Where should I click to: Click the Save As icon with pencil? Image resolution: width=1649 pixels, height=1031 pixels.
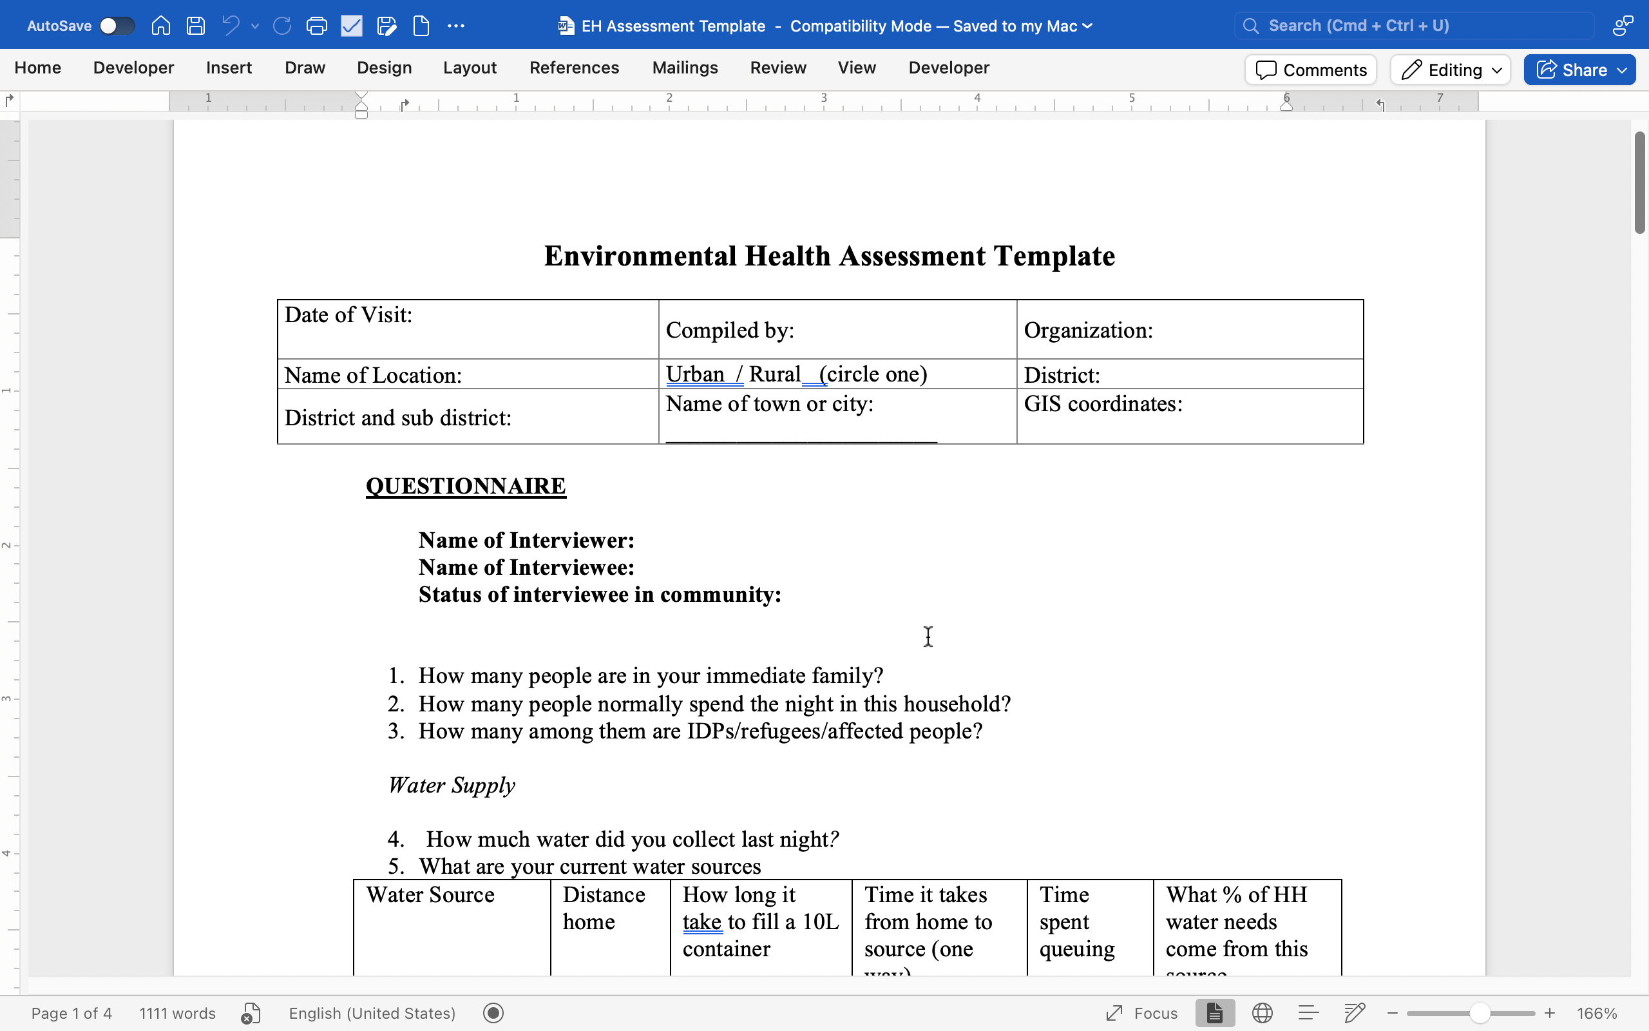point(386,26)
